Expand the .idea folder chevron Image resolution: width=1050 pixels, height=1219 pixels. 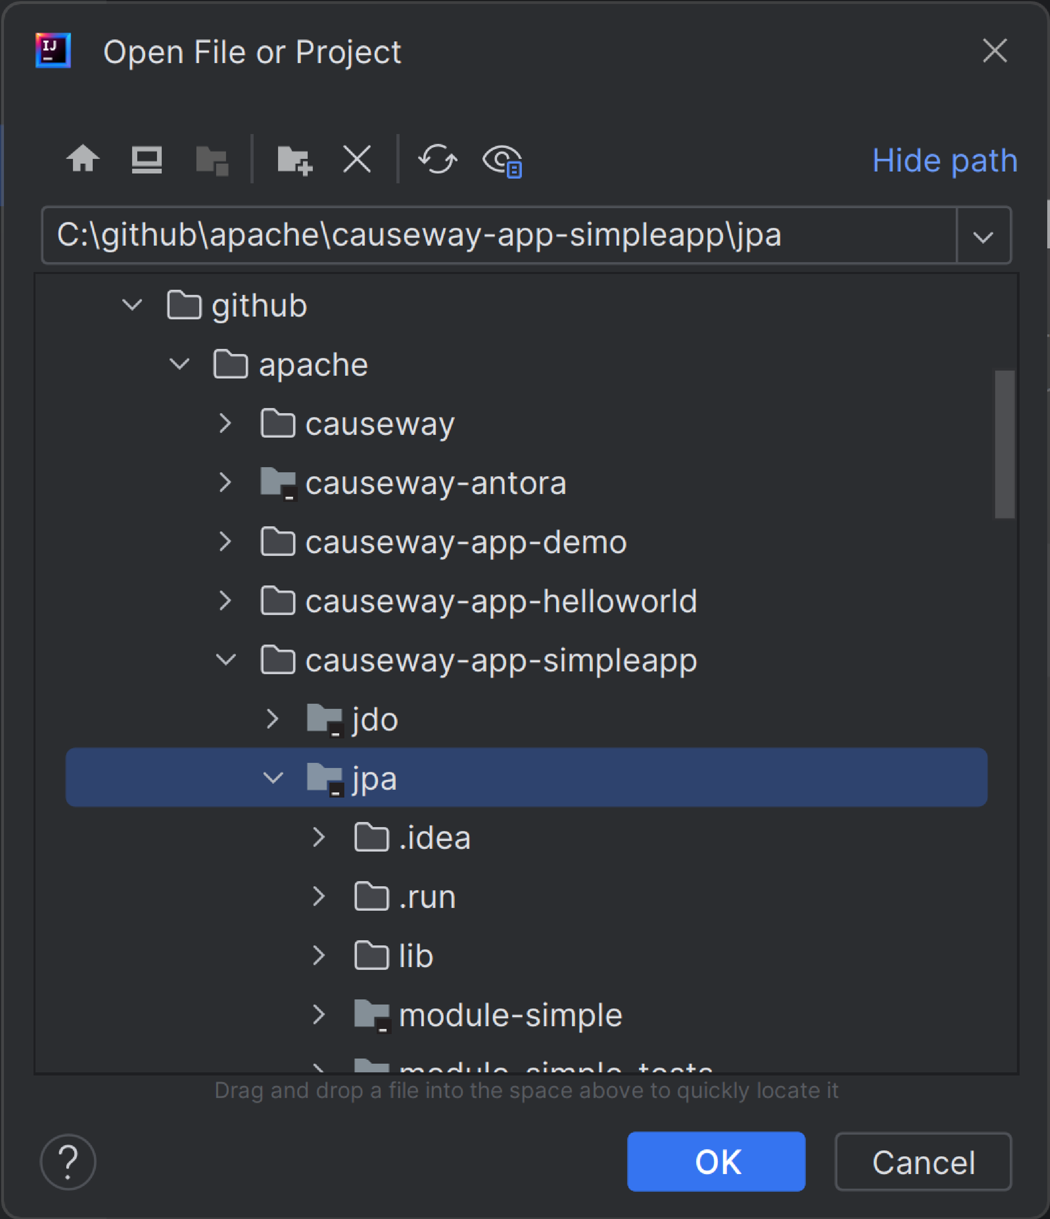coord(319,837)
